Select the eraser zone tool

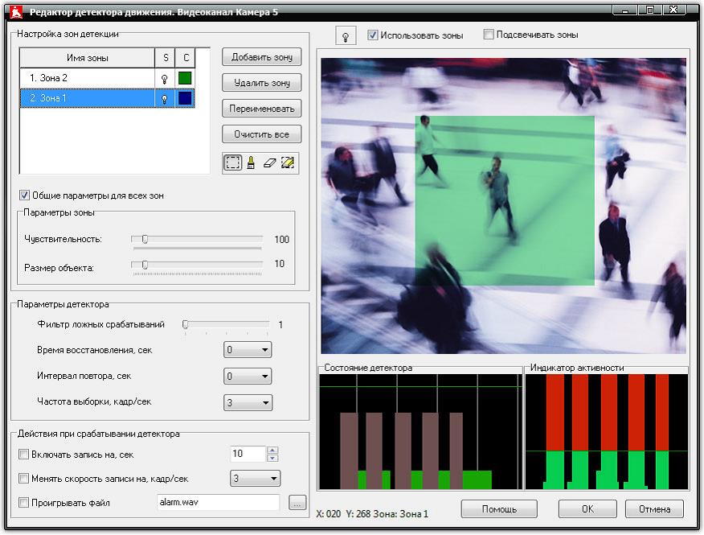269,163
